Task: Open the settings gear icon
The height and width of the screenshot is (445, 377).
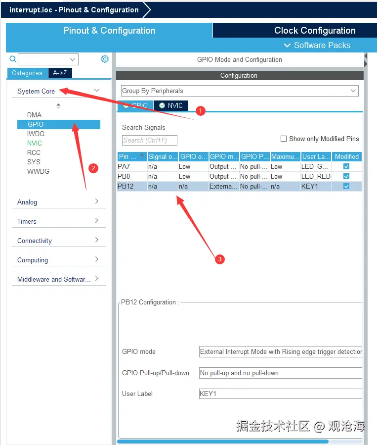Action: coord(105,59)
